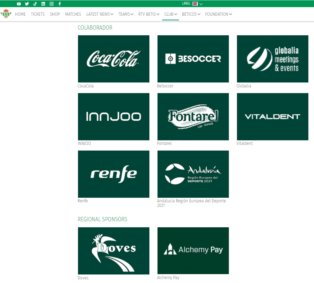This screenshot has height=283, width=314.
Task: Click the Globalia meetings & events logo
Action: pyautogui.click(x=273, y=59)
